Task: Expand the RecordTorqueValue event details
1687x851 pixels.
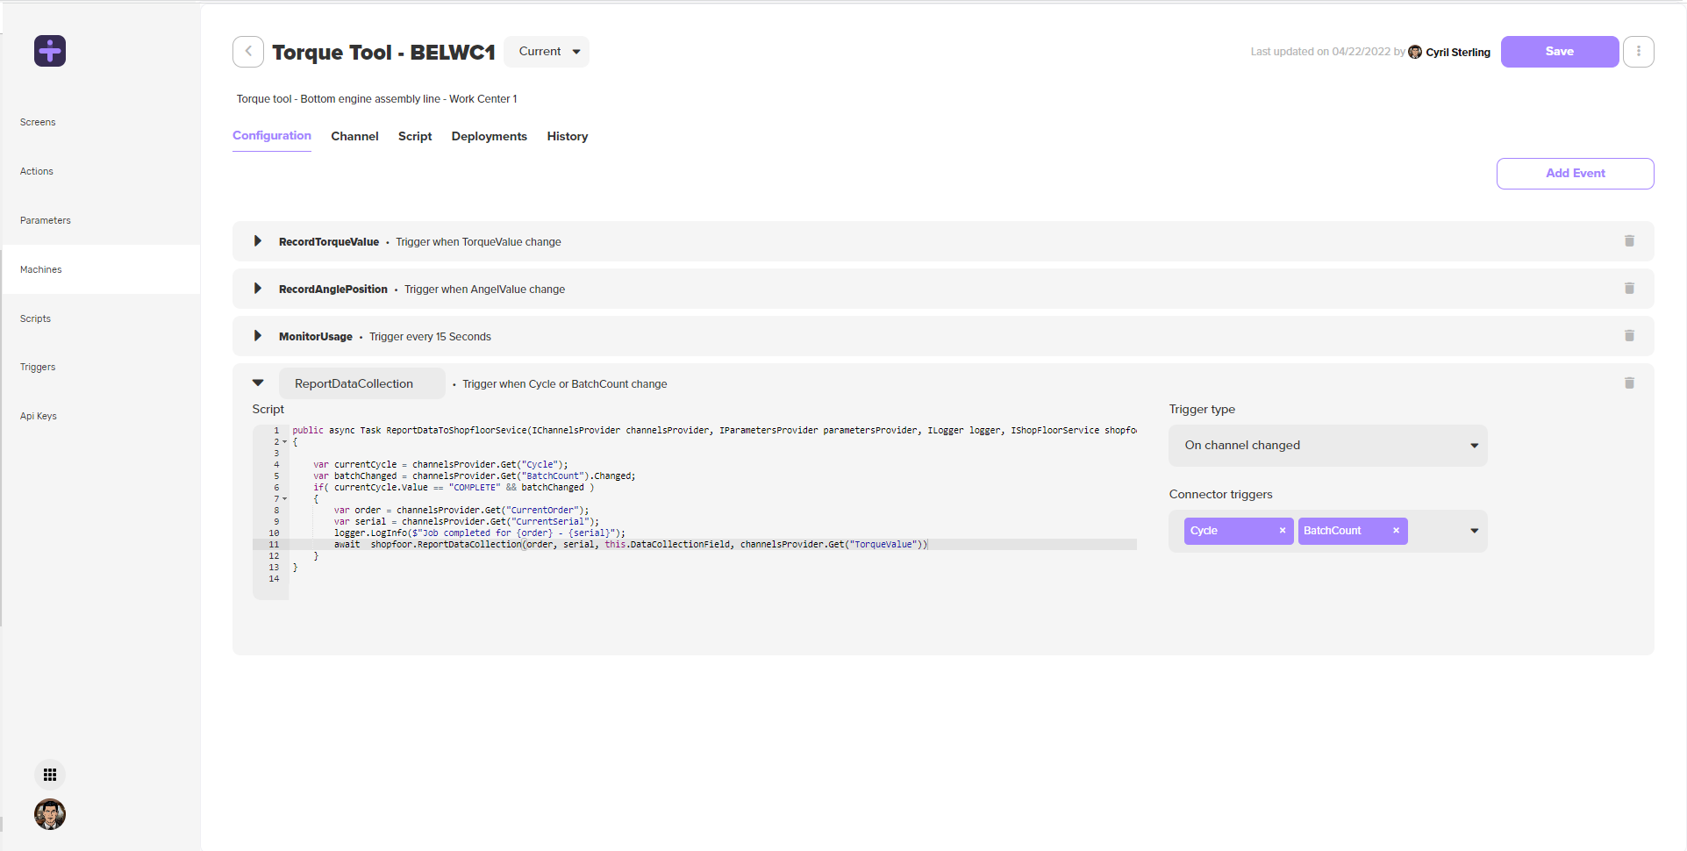Action: tap(257, 240)
